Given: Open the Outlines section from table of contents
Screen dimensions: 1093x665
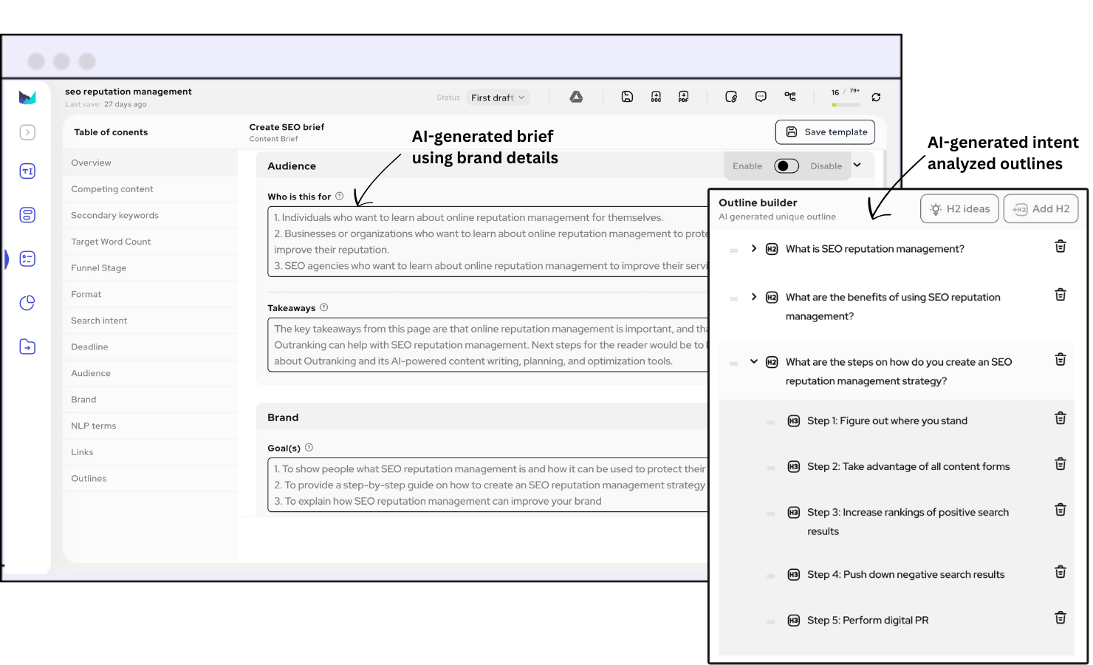Looking at the screenshot, I should click(x=89, y=478).
